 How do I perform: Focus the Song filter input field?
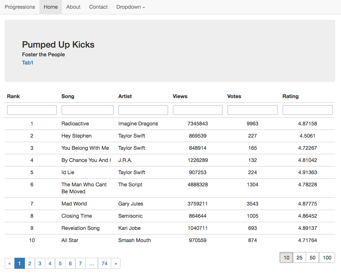(x=88, y=110)
